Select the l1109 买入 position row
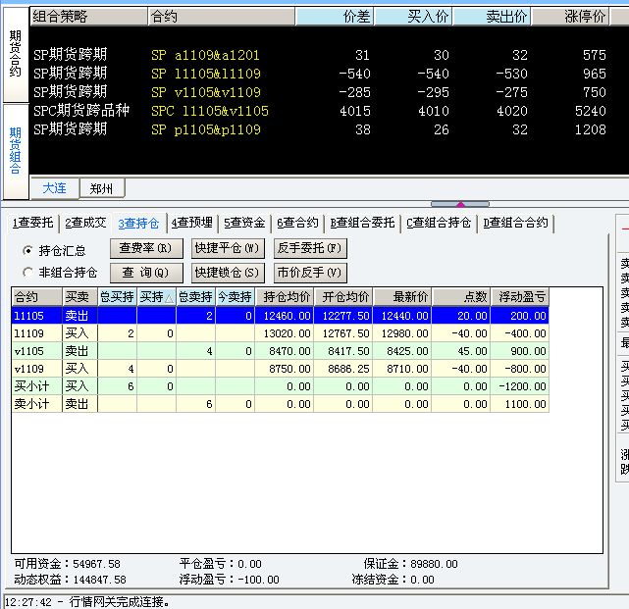 pyautogui.click(x=280, y=333)
